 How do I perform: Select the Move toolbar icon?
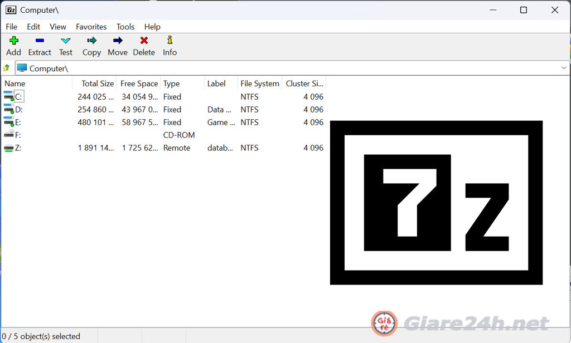point(117,45)
